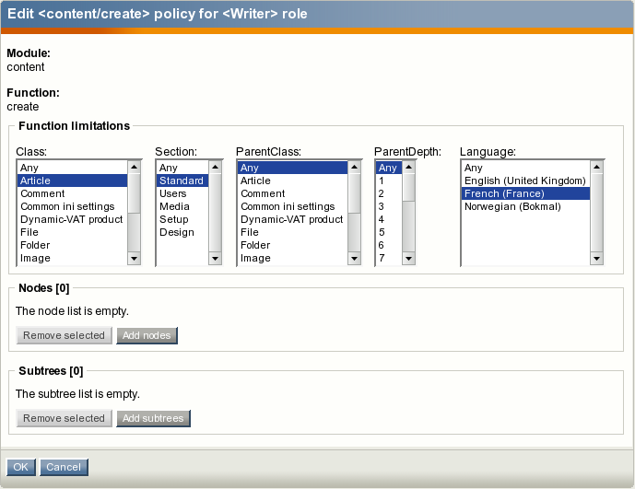Image resolution: width=635 pixels, height=489 pixels.
Task: Click the Class list scroll-up arrow
Action: (134, 167)
